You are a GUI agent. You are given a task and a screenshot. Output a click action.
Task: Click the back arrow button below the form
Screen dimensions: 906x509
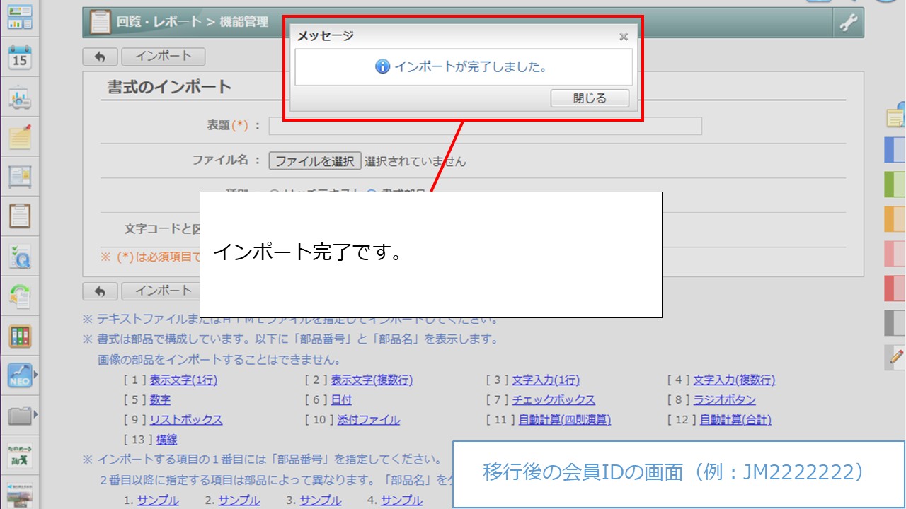point(100,291)
